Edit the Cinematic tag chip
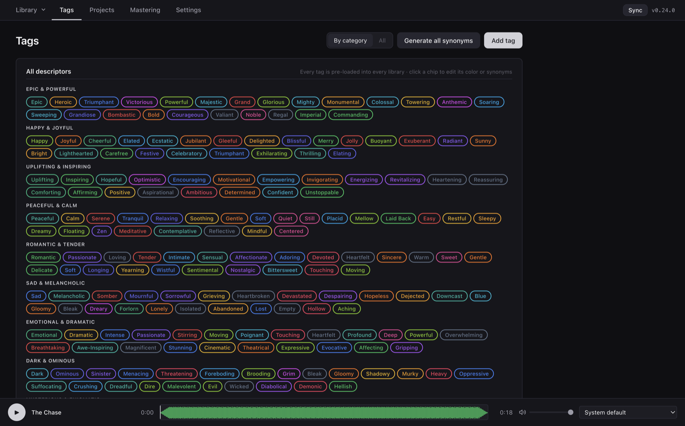685x426 pixels. click(x=217, y=348)
